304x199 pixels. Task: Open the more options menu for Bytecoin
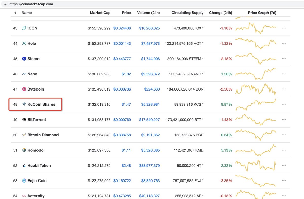(284, 89)
